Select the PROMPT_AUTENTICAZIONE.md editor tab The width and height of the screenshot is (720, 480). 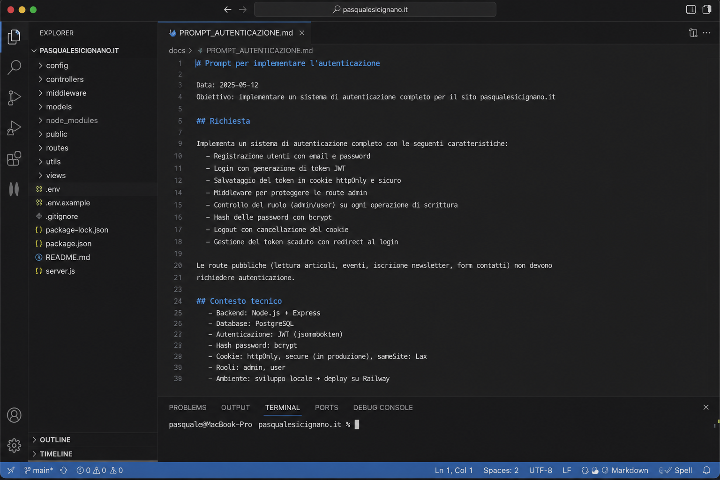(234, 33)
